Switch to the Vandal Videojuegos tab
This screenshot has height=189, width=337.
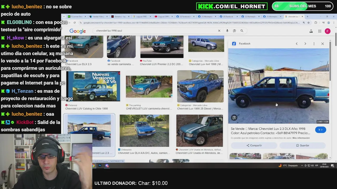coord(98,17)
